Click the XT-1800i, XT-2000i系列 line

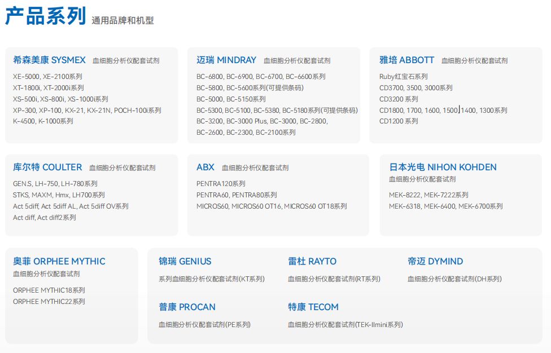[x=49, y=88]
